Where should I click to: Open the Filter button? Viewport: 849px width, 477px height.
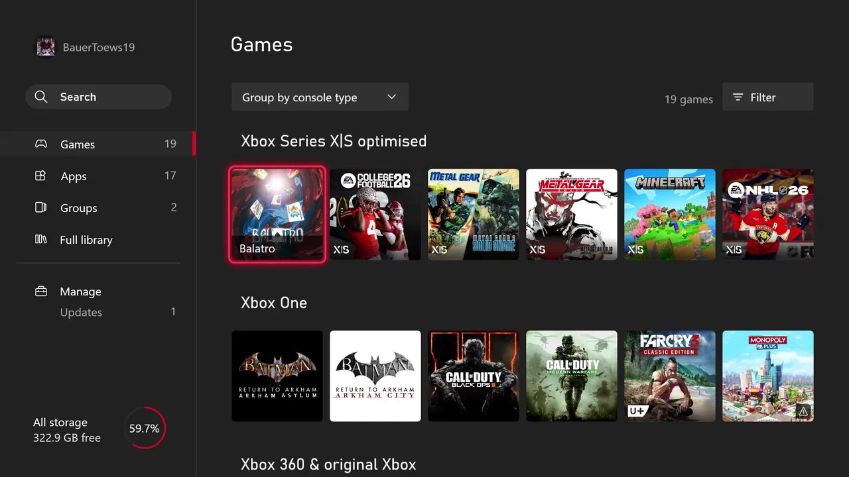pyautogui.click(x=767, y=97)
